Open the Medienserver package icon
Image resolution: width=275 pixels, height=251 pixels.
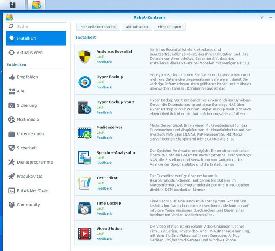coord(84,133)
